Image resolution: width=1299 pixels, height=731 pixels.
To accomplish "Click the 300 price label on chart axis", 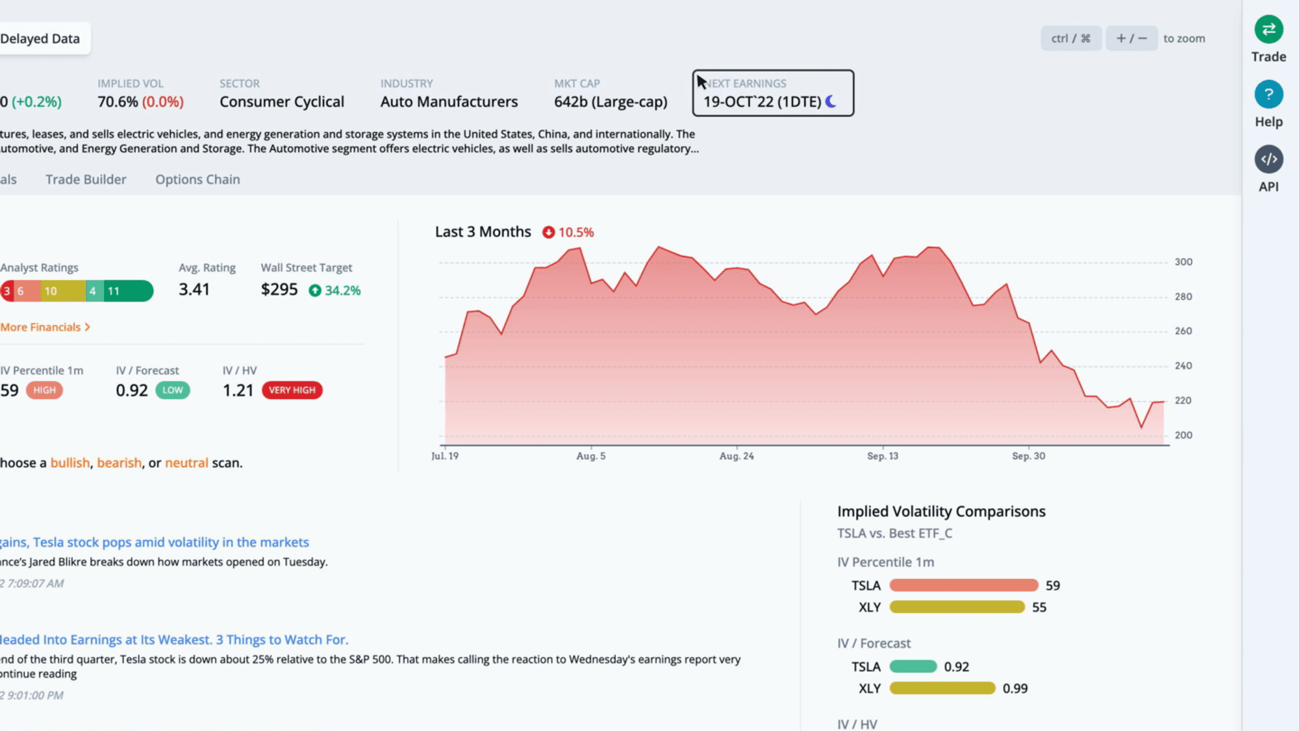I will 1183,262.
